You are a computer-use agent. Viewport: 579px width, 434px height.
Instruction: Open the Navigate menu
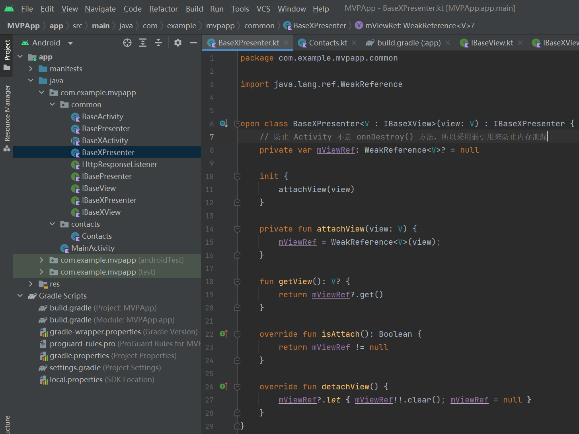click(x=100, y=9)
